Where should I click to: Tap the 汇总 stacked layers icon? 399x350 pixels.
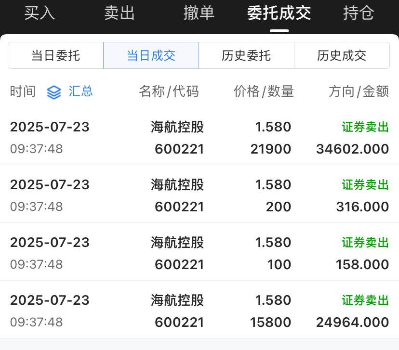54,92
